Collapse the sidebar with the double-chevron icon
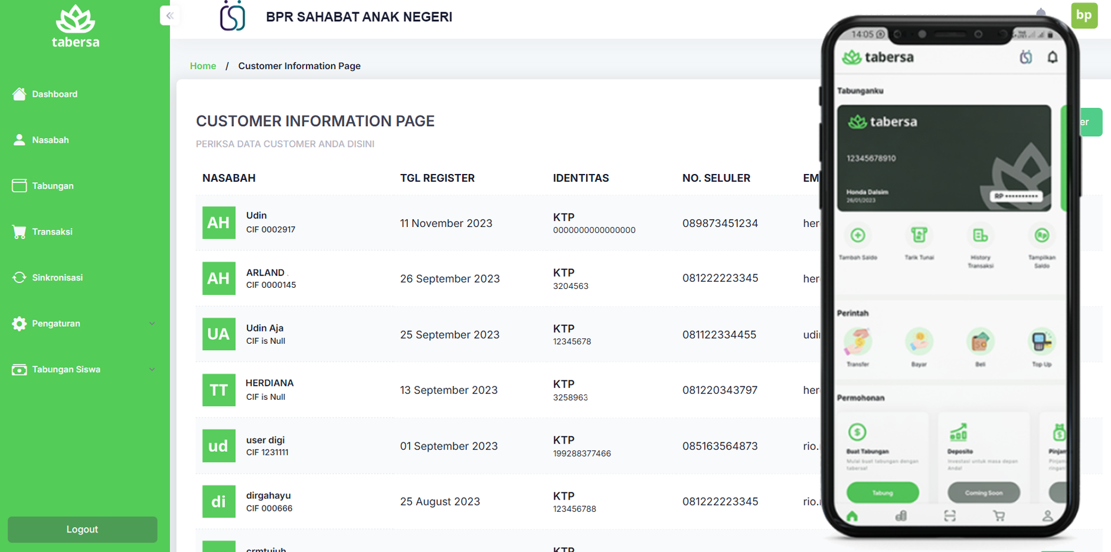Viewport: 1111px width, 552px height. coord(169,16)
